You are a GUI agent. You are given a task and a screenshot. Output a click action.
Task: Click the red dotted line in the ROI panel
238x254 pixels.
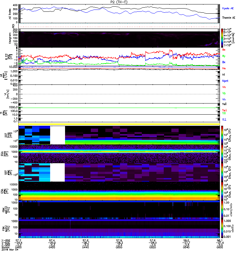(x=119, y=27)
